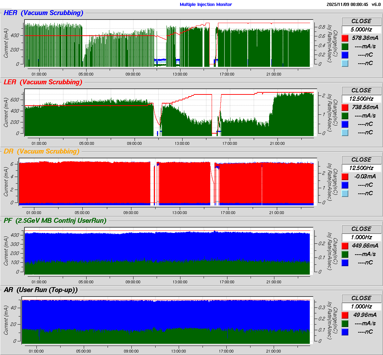Click the light blue HER nC swatch
This screenshot has width=383, height=355.
345,63
